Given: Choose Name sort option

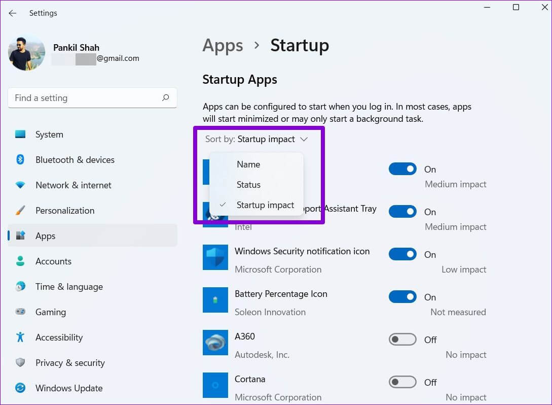Looking at the screenshot, I should (256, 164).
